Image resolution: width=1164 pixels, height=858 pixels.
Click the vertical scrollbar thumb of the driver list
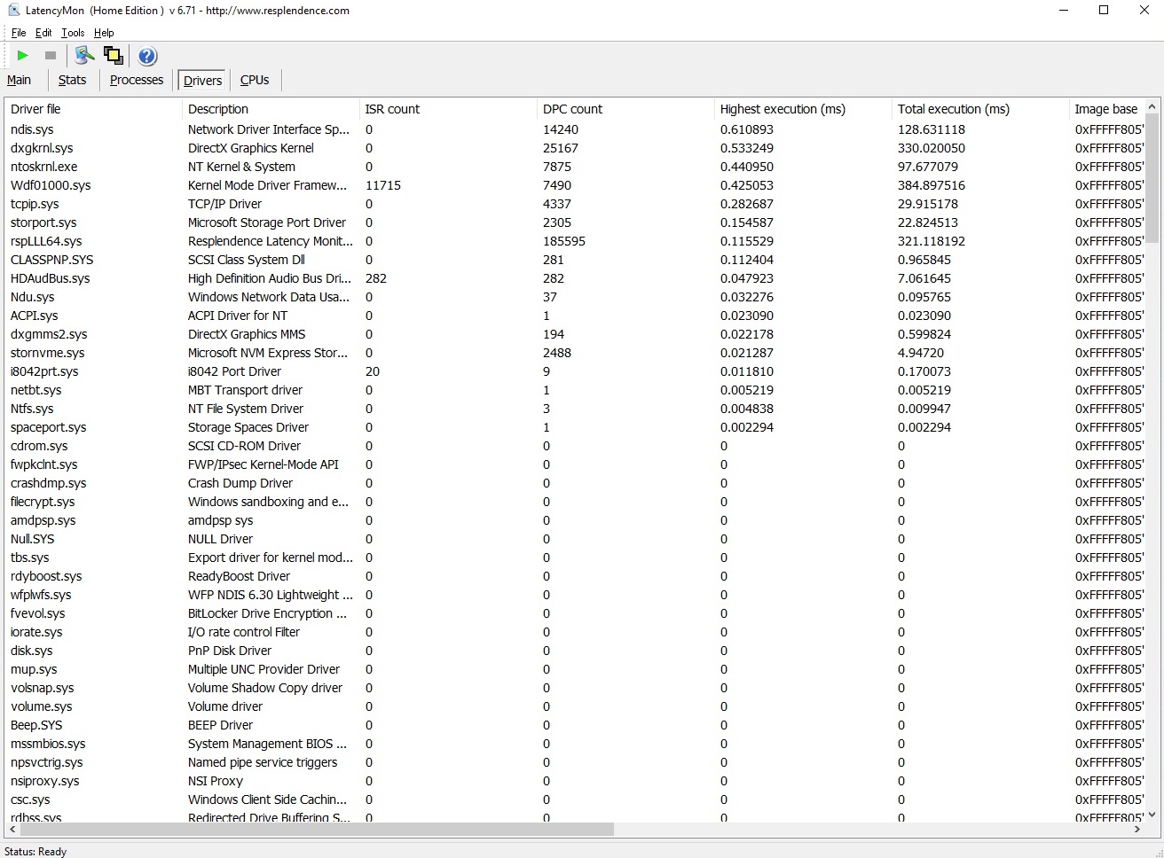1152,178
